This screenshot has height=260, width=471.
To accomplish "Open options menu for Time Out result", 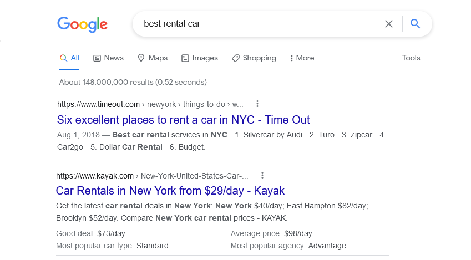I will click(x=257, y=104).
